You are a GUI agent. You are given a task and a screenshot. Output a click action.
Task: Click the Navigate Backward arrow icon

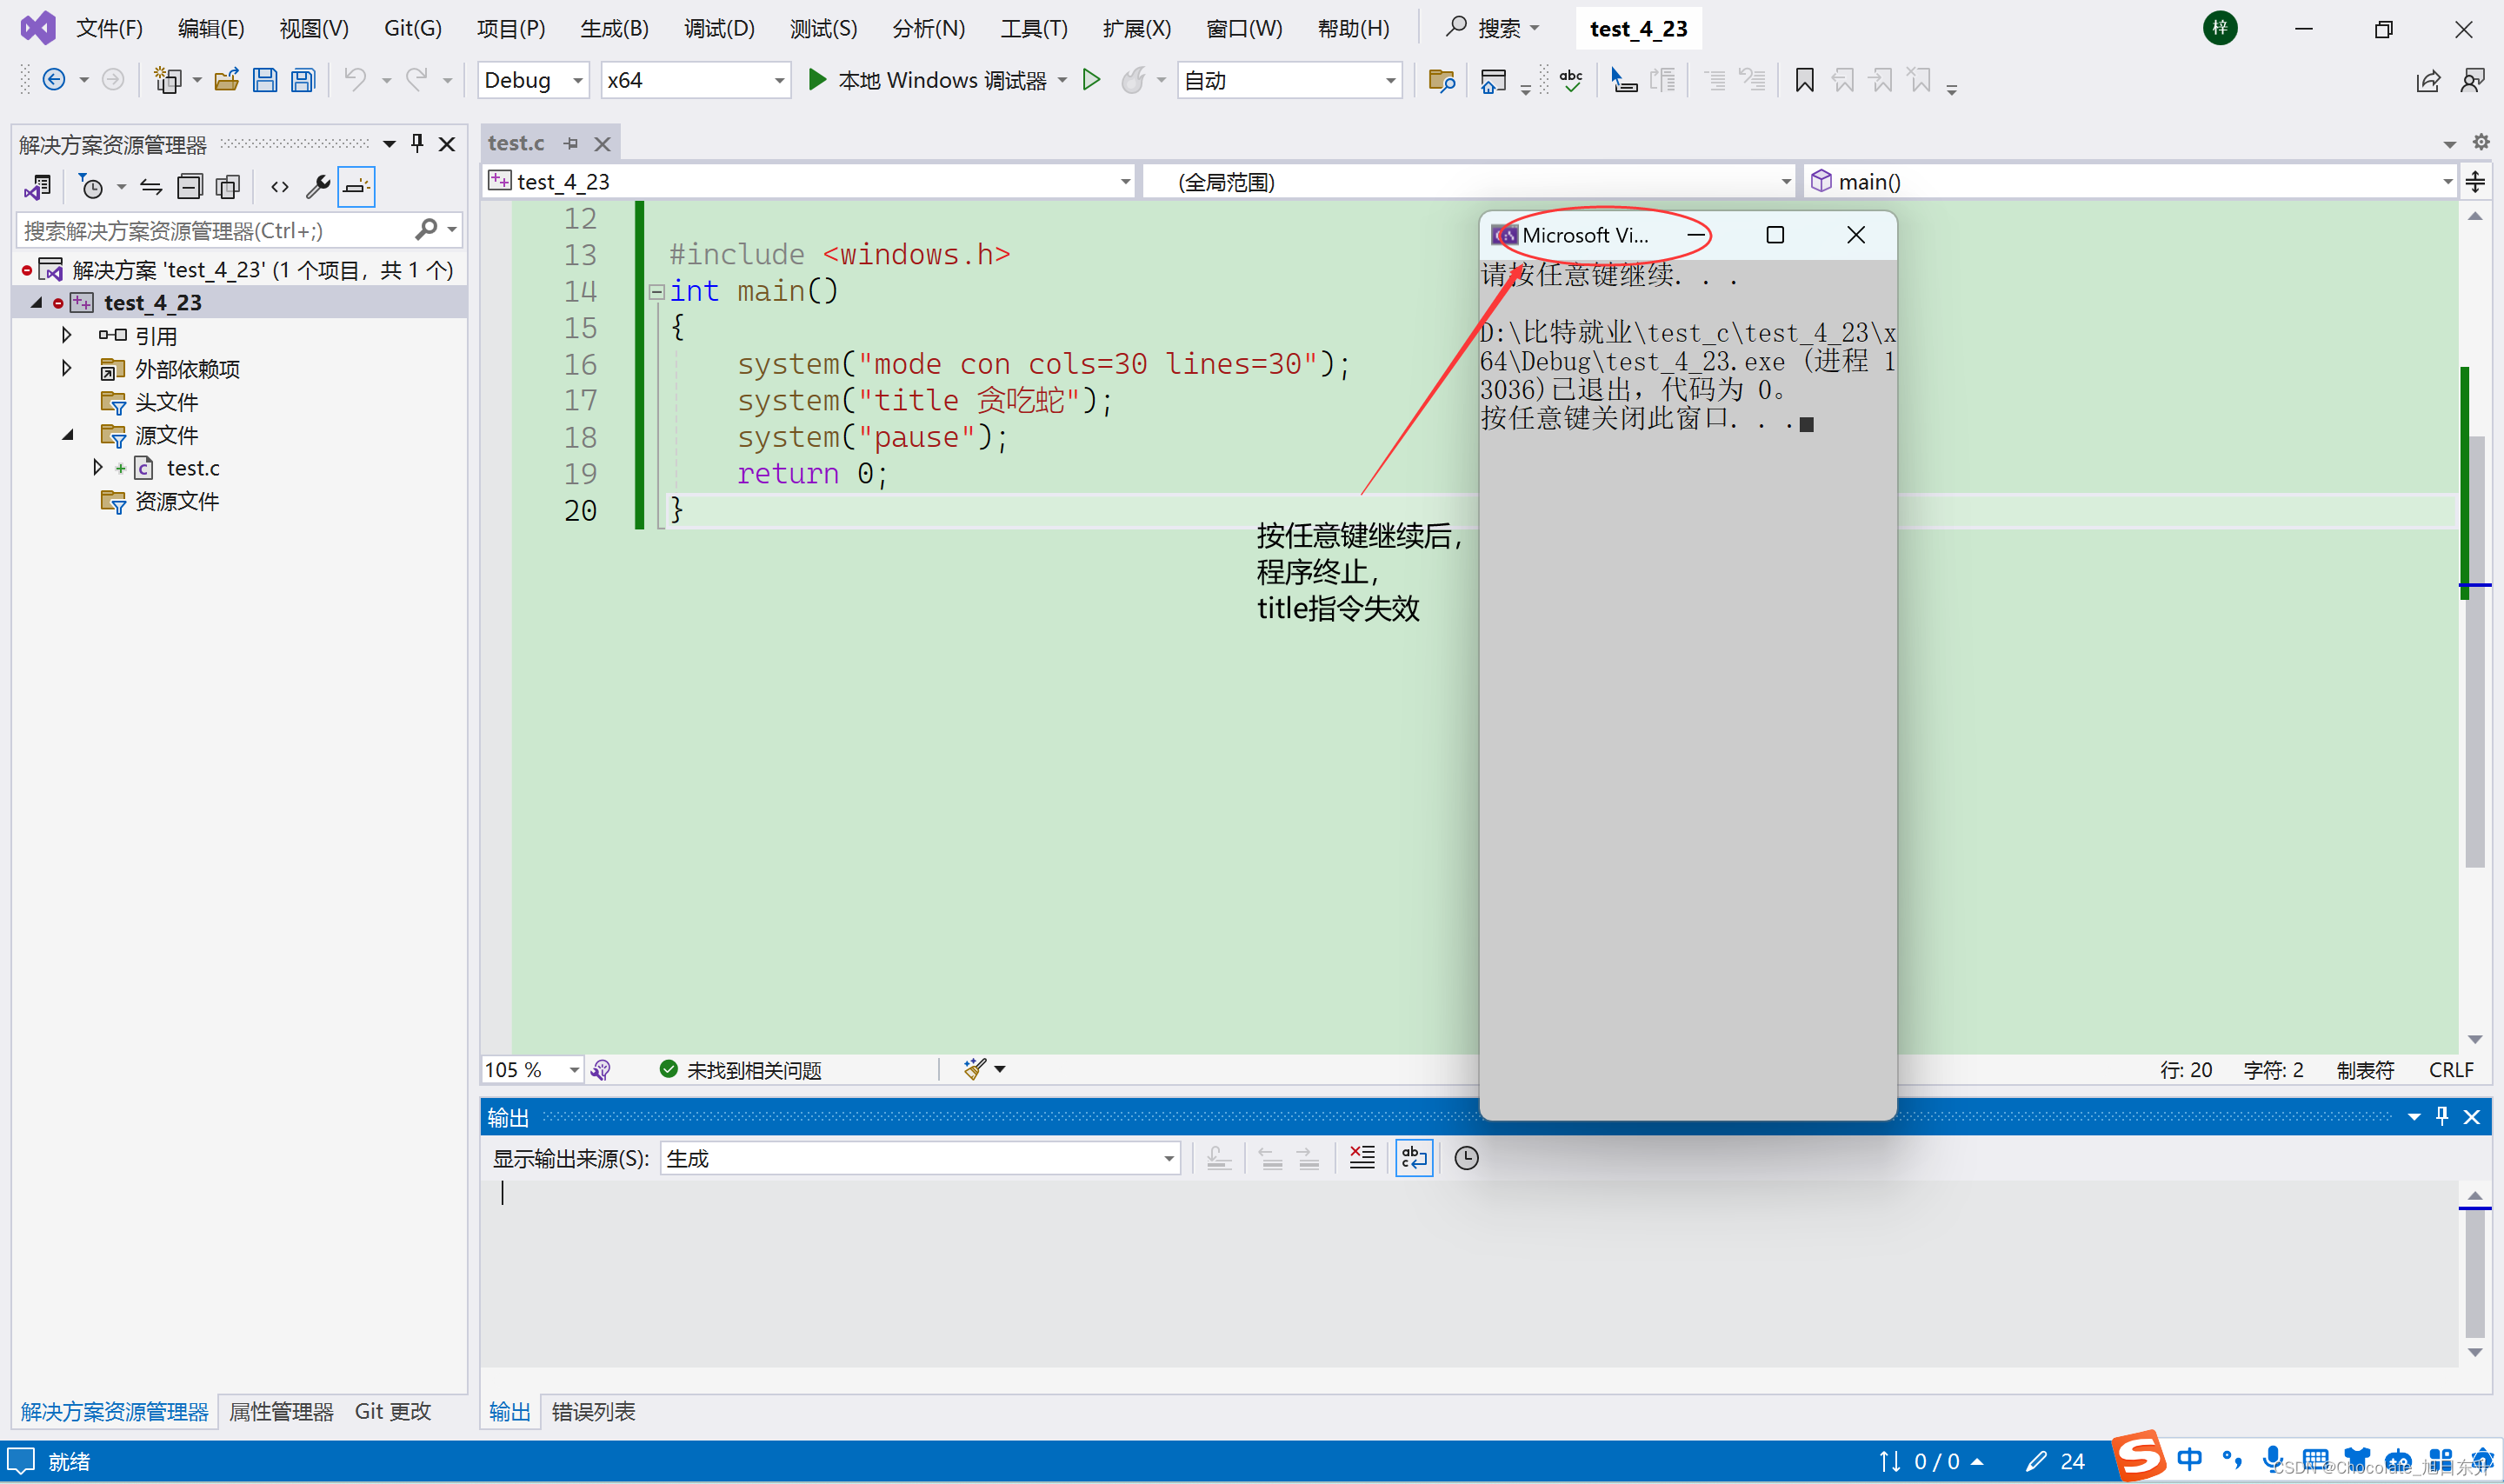(54, 80)
